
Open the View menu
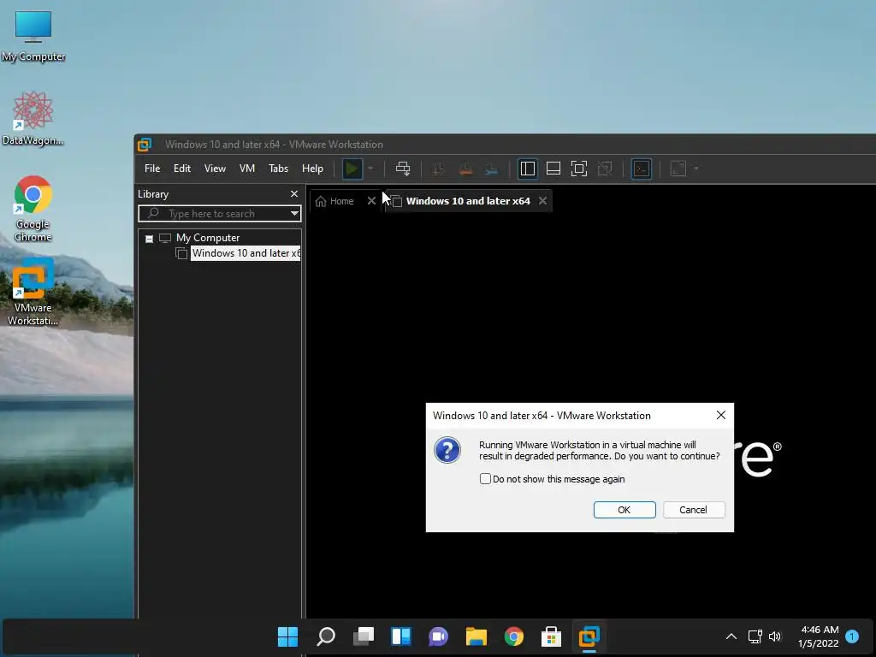click(215, 169)
